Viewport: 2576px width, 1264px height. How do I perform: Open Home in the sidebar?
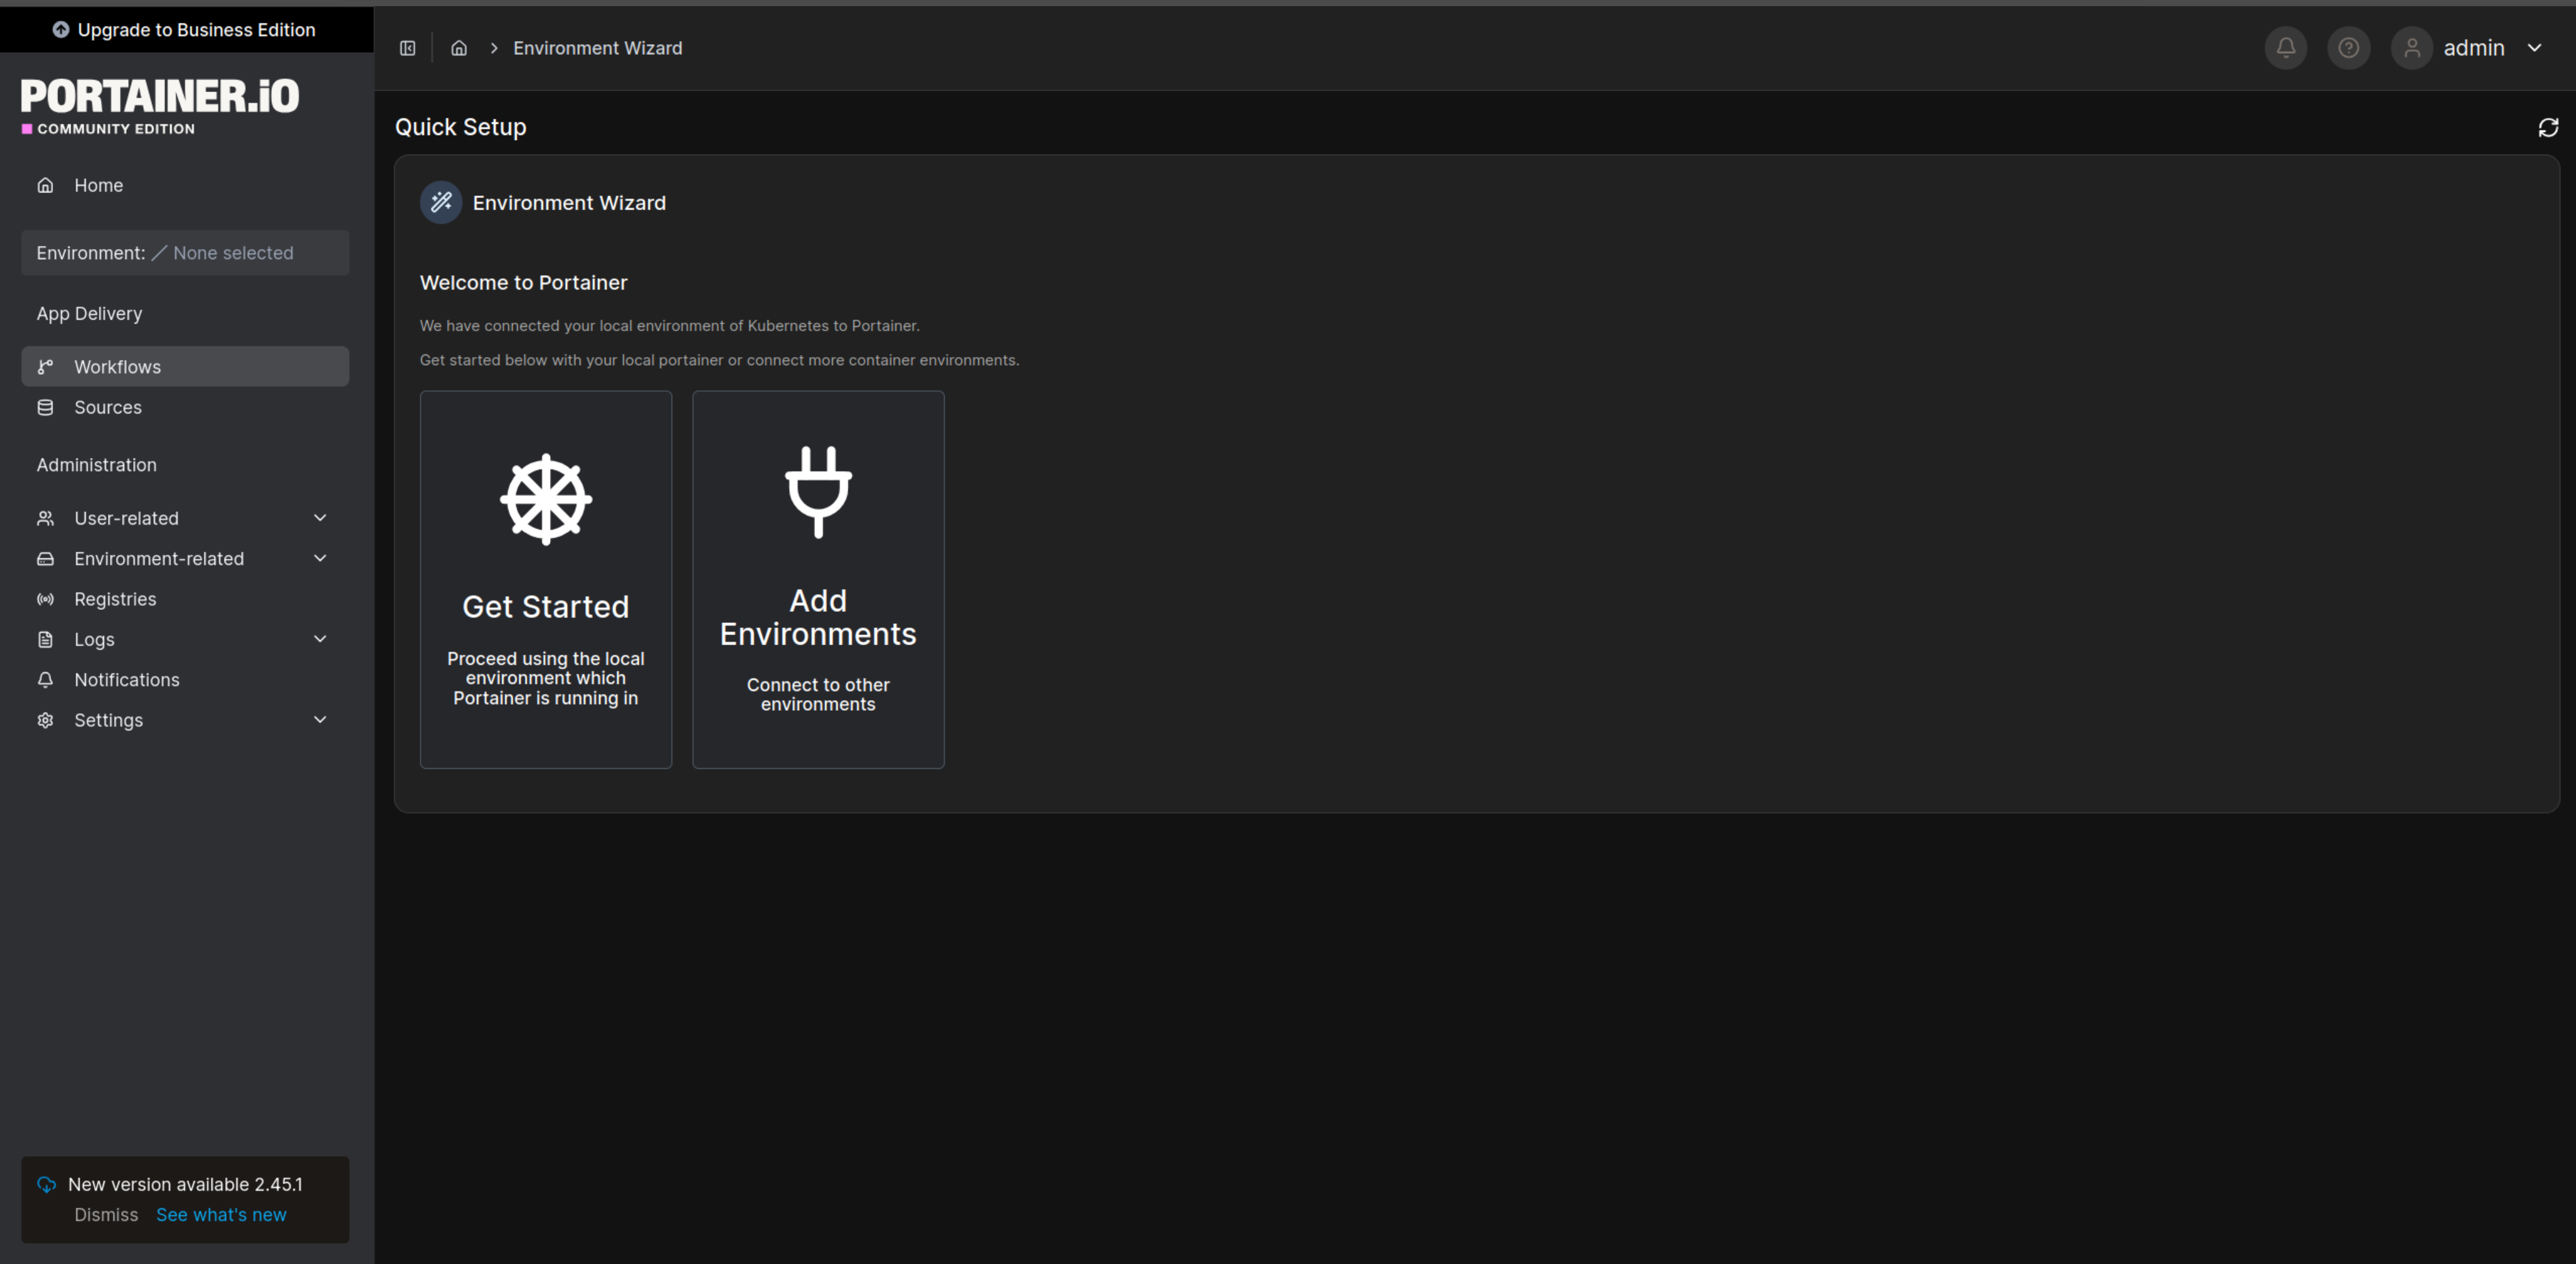click(185, 185)
